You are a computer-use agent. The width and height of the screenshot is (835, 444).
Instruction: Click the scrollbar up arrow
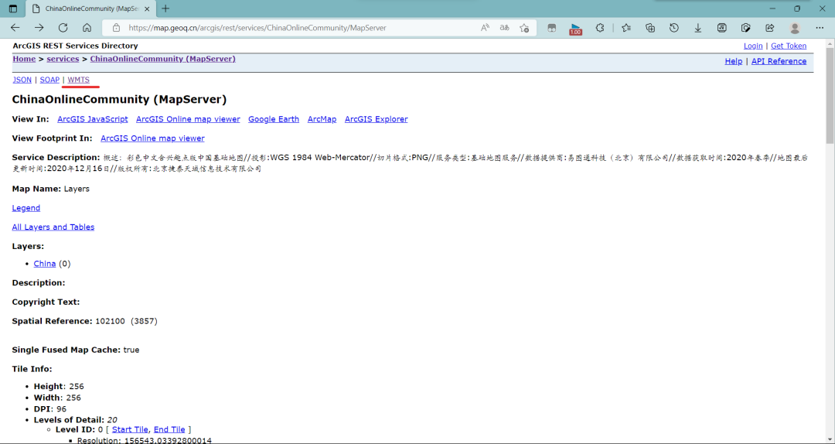(x=830, y=43)
